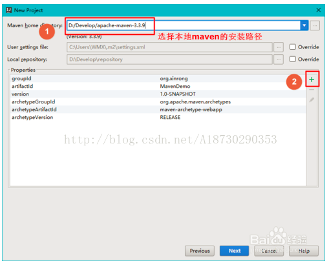Enable Override for User settings file
The image size is (329, 265).
(x=292, y=47)
